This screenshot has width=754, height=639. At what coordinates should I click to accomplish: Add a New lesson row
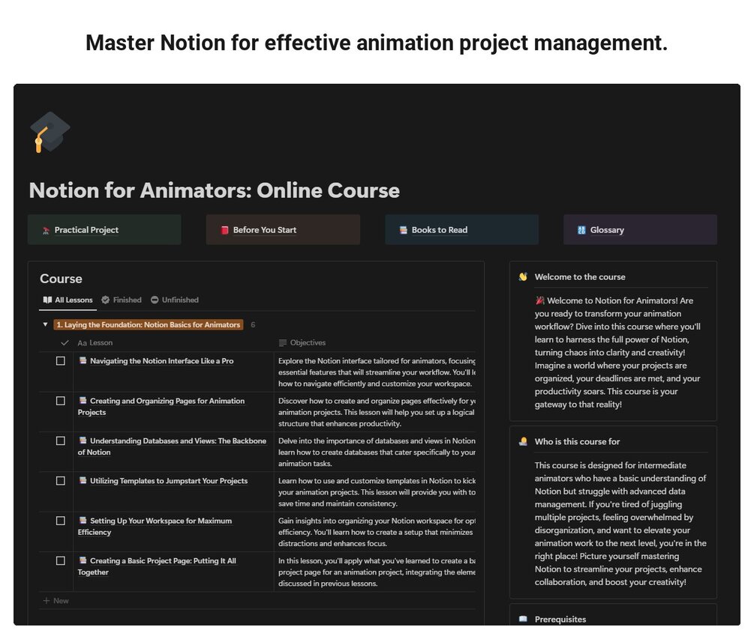click(x=56, y=601)
